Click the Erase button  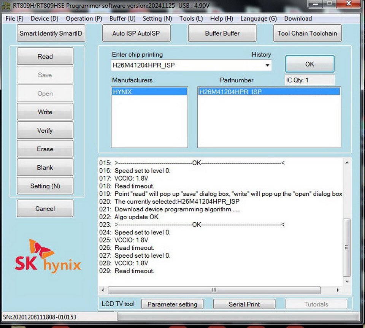coord(45,149)
